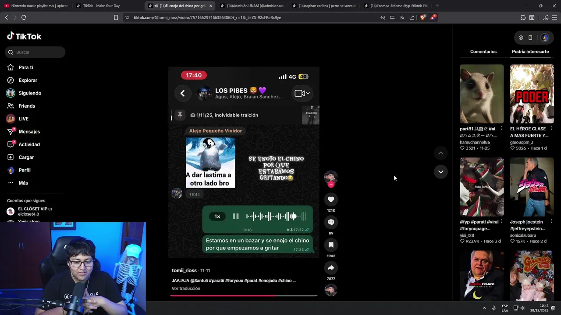Select the Podría interesarte tab
The width and height of the screenshot is (561, 315).
530,52
